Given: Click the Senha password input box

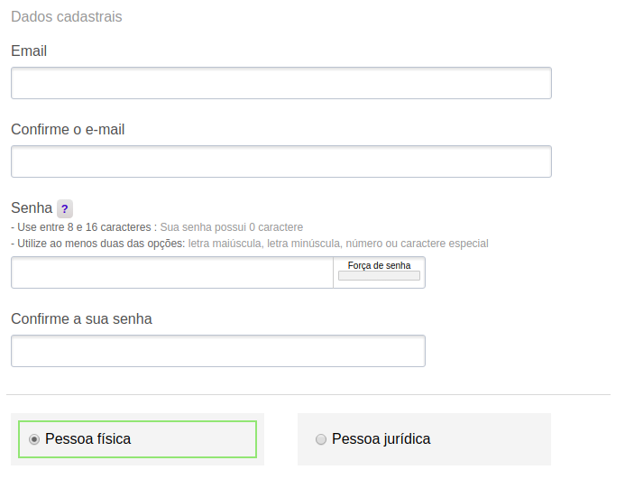Looking at the screenshot, I should pyautogui.click(x=171, y=272).
